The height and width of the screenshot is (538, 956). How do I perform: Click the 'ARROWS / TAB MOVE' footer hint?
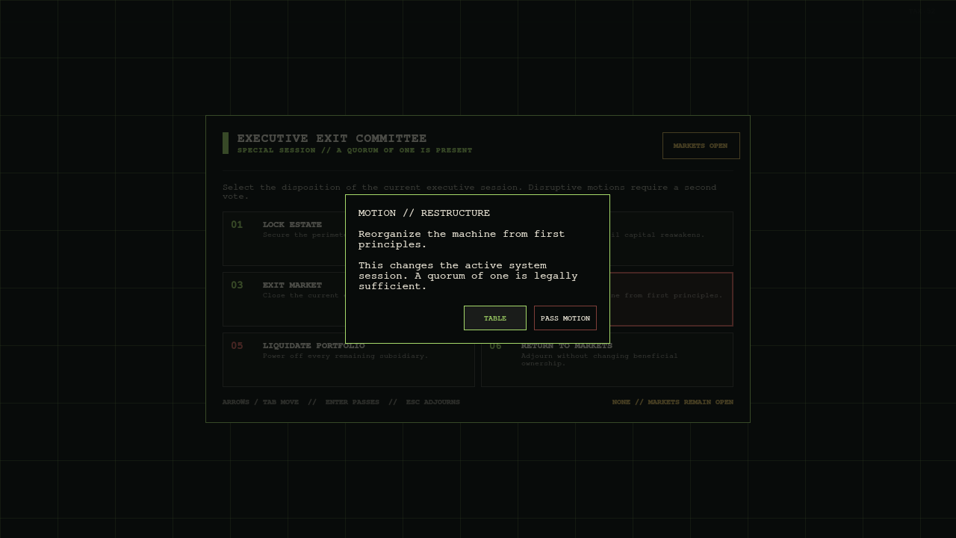[x=261, y=402]
